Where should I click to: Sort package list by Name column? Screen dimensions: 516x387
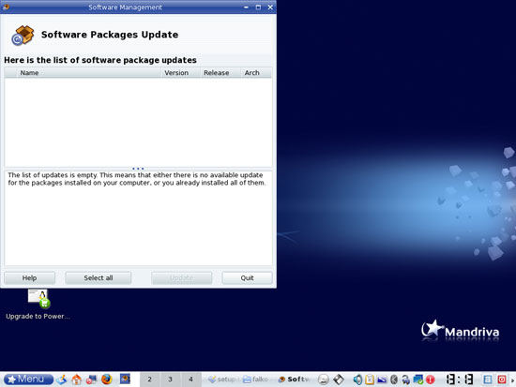(x=89, y=73)
